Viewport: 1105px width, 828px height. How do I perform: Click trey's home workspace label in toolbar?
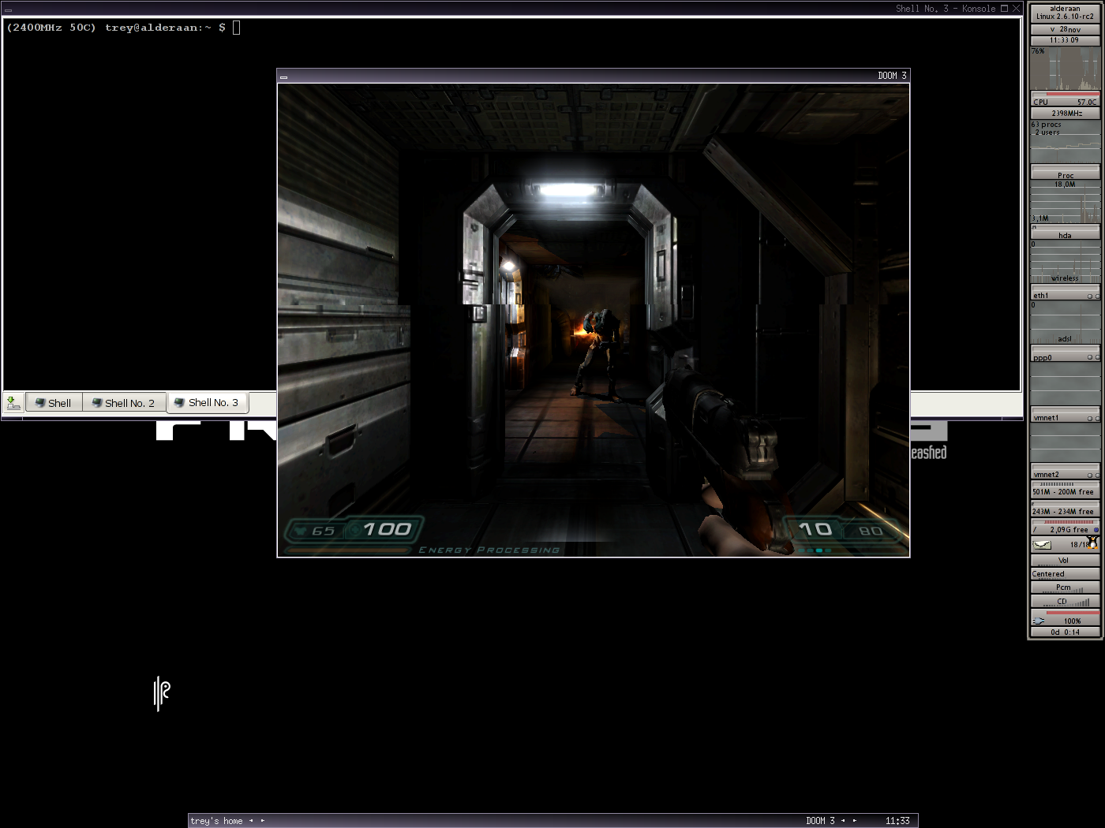coord(217,821)
